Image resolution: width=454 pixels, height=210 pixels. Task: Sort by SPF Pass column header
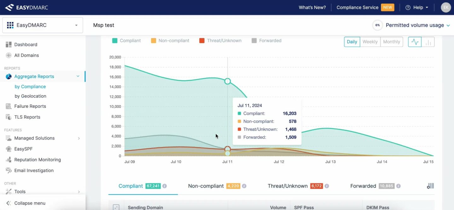coord(304,207)
